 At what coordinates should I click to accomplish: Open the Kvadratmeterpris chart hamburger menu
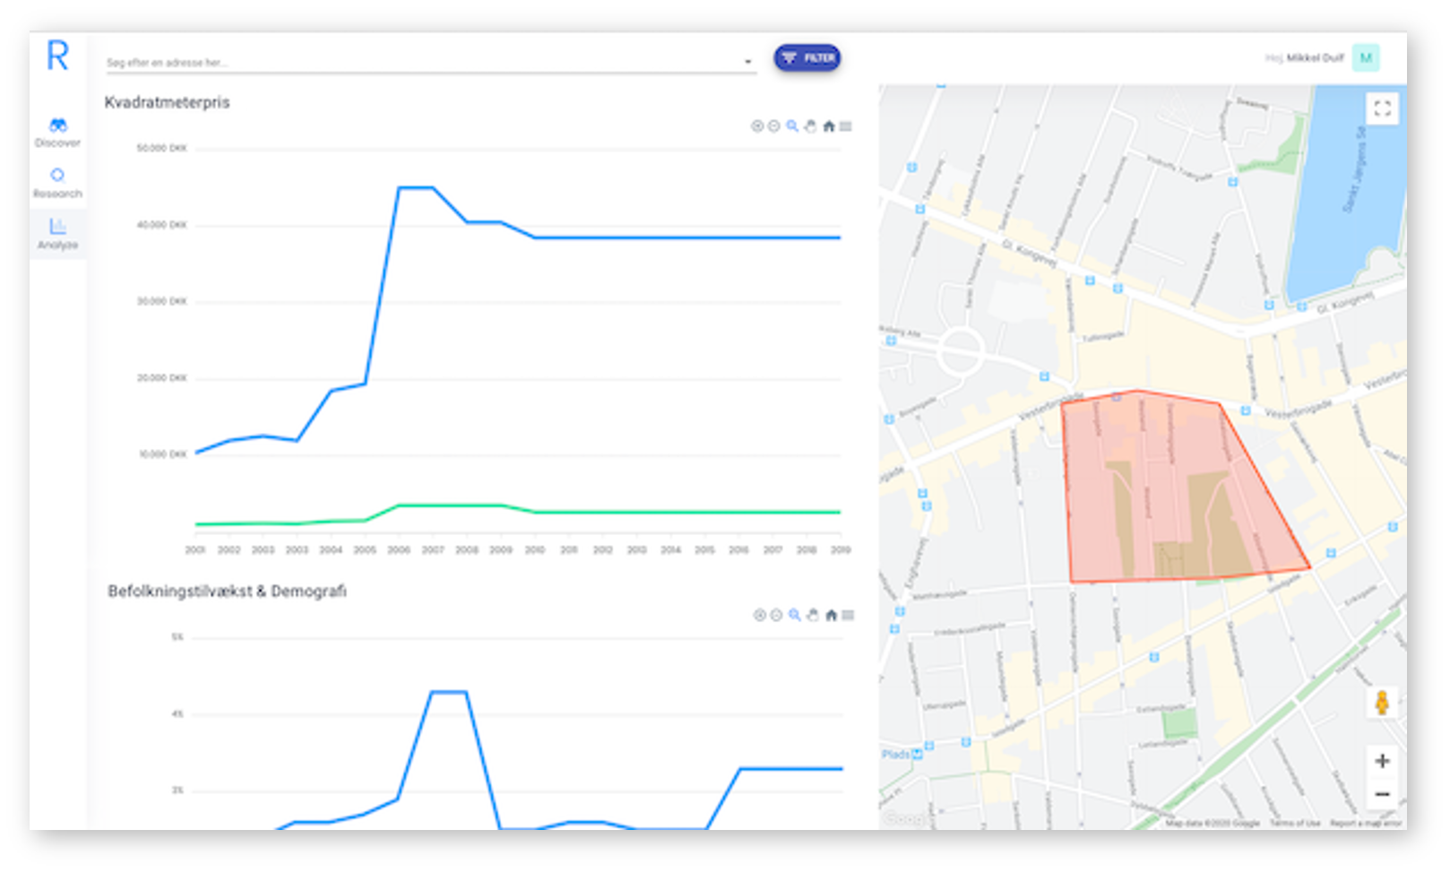(846, 126)
